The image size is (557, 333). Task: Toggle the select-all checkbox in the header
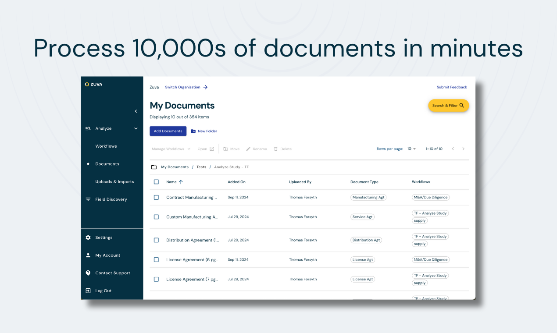point(156,182)
